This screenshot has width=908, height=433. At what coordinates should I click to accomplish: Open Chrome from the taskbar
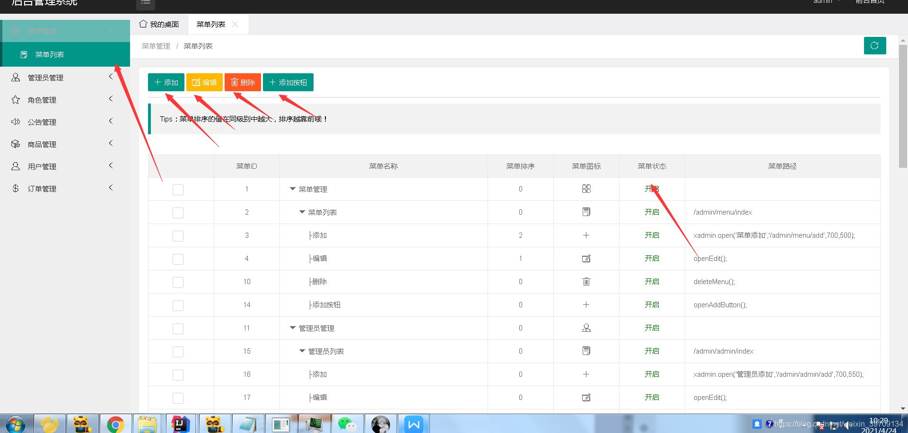pyautogui.click(x=115, y=424)
